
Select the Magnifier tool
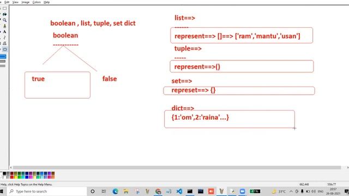tap(5, 20)
